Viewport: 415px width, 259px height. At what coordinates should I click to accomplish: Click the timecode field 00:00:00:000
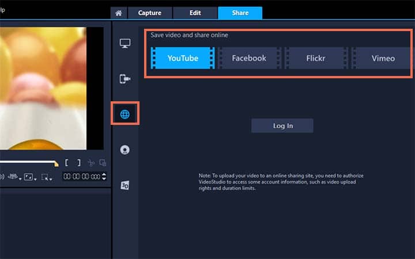(x=82, y=176)
